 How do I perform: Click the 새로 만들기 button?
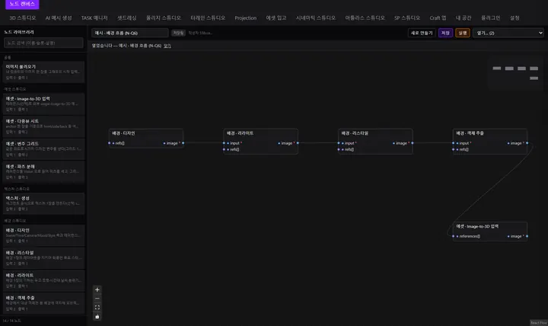coord(422,33)
